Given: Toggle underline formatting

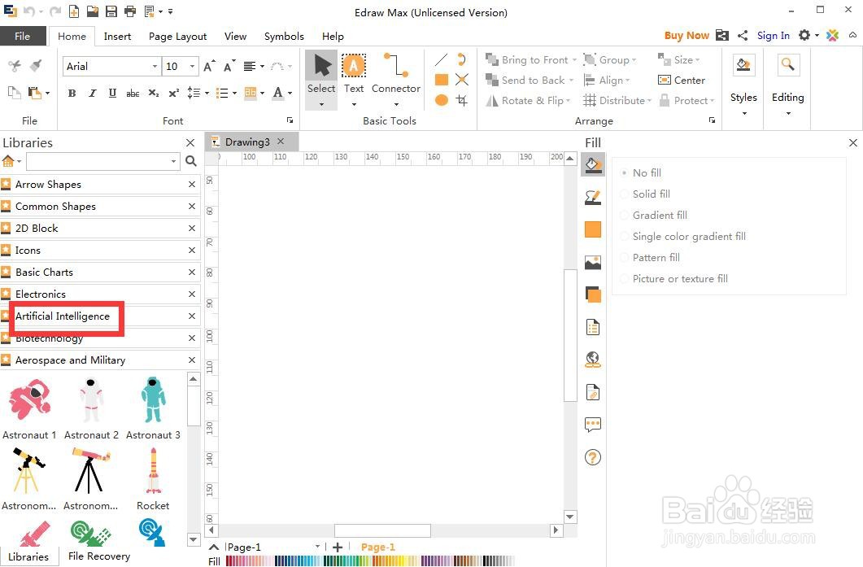Looking at the screenshot, I should pyautogui.click(x=112, y=93).
